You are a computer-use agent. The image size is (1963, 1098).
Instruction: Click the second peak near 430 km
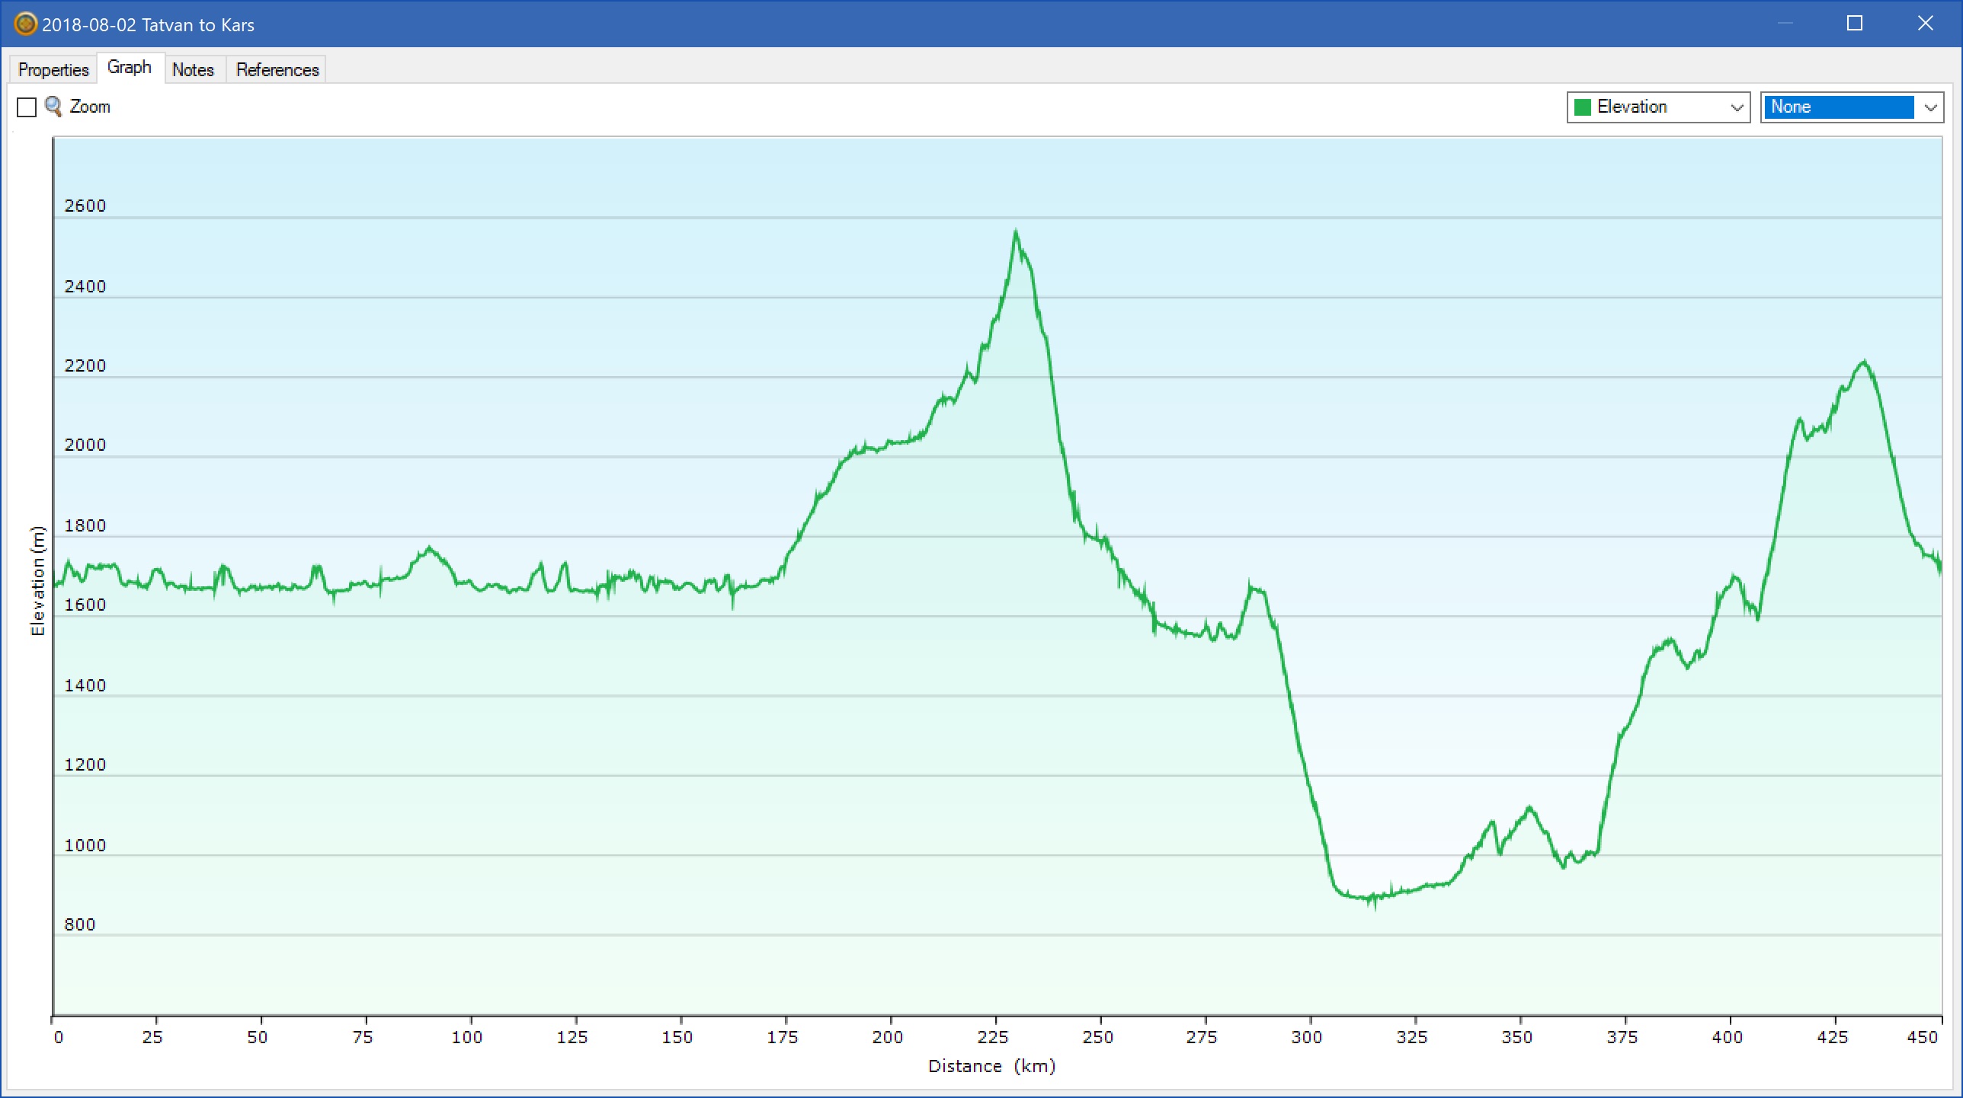tap(1864, 362)
